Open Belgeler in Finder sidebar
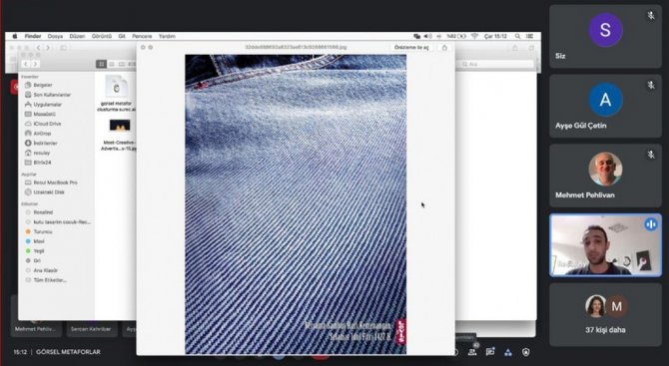The height and width of the screenshot is (366, 669). 39,85
